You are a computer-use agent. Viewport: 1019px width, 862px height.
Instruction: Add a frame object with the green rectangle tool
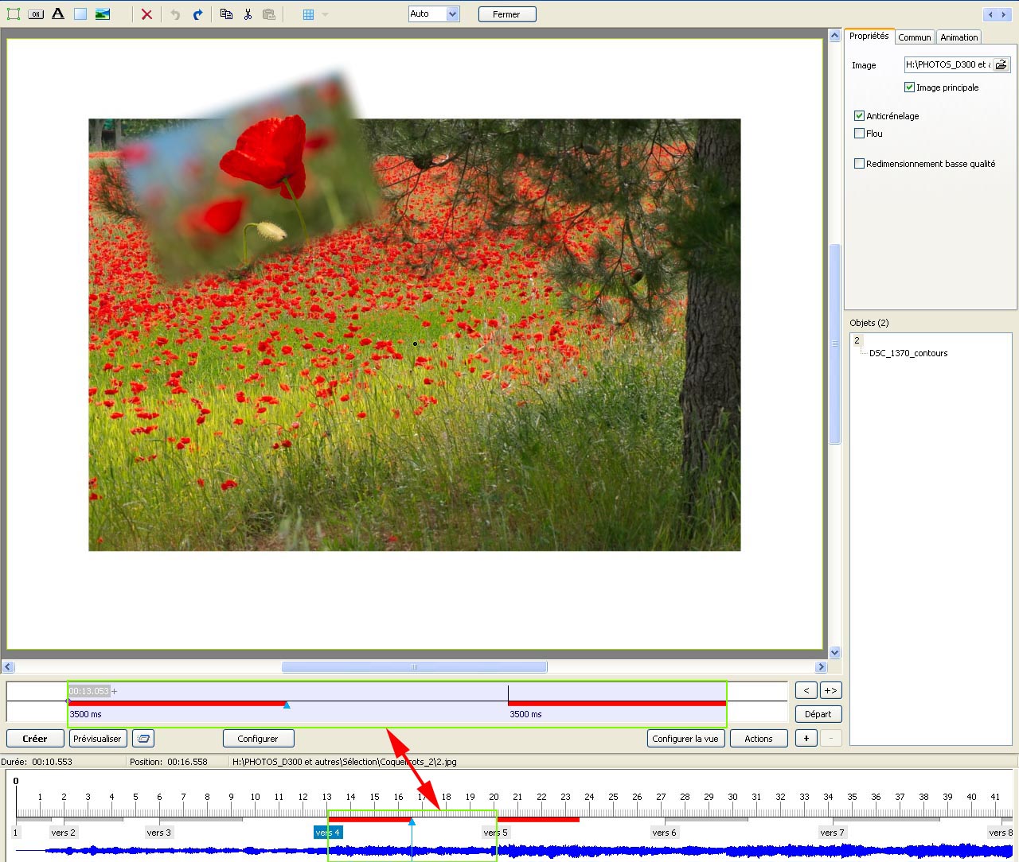(13, 14)
